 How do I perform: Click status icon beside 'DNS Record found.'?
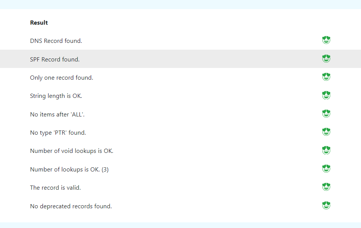pyautogui.click(x=326, y=40)
